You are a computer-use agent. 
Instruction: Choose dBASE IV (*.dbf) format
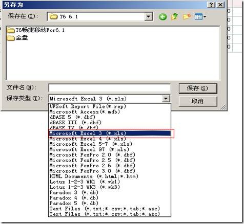click(x=110, y=127)
